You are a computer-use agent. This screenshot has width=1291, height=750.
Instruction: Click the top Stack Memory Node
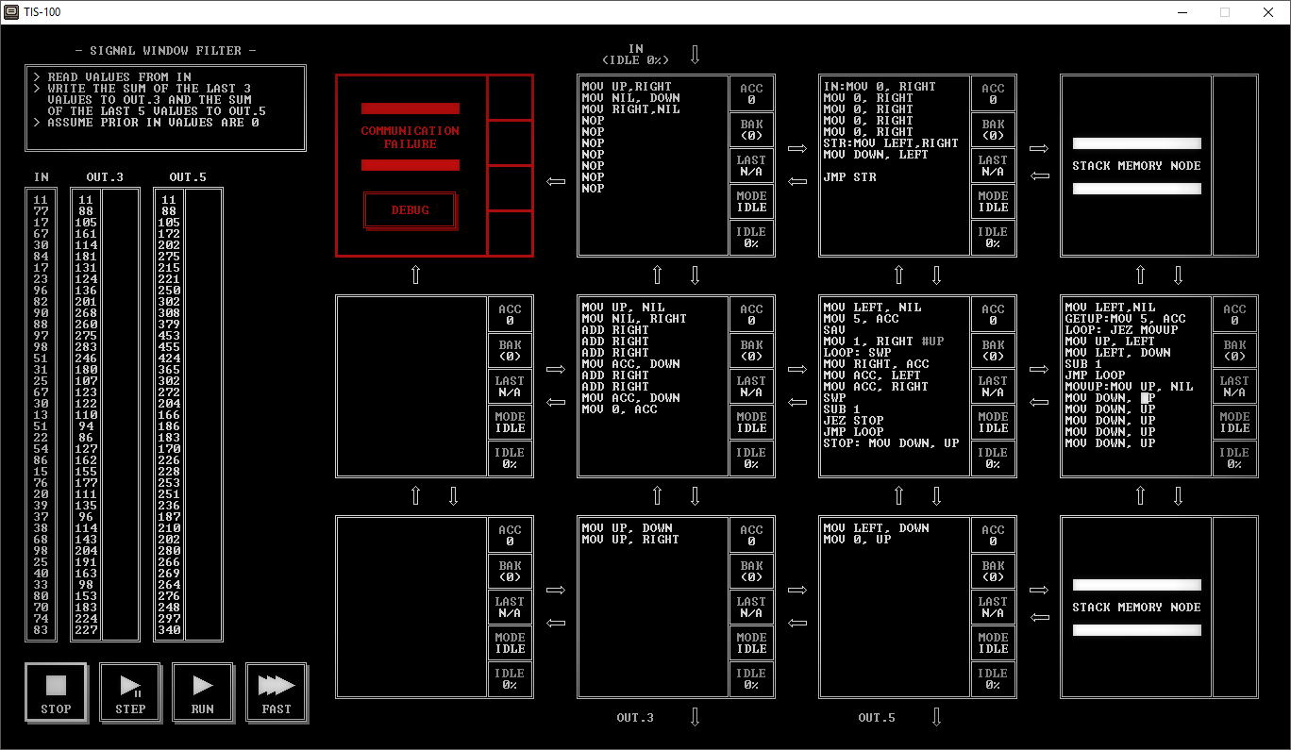pyautogui.click(x=1136, y=166)
